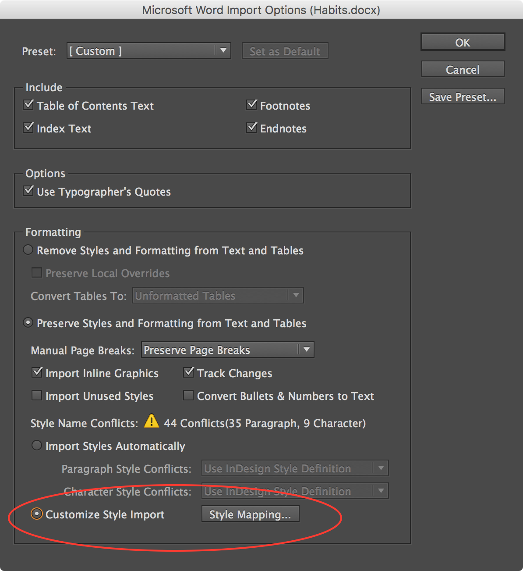Click the '44 Conflicts(35 Paragraph, 9 Character)' text
Viewport: 523px width, 571px height.
[x=265, y=423]
